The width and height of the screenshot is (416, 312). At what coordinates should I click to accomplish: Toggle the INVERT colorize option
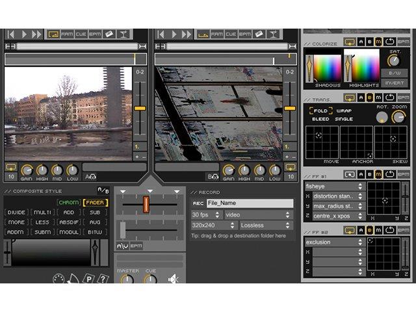(395, 83)
